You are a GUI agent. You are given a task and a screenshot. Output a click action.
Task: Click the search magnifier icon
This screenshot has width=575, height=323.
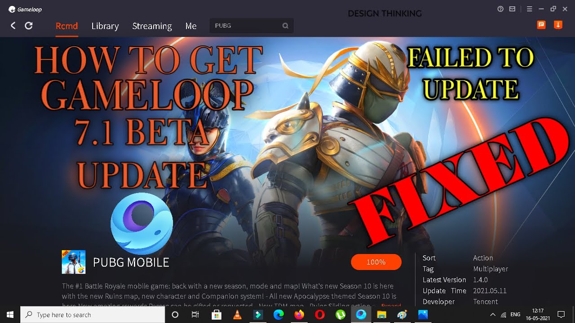pyautogui.click(x=285, y=26)
